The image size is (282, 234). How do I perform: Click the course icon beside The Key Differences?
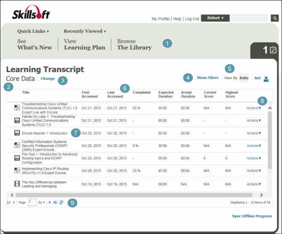point(17,184)
